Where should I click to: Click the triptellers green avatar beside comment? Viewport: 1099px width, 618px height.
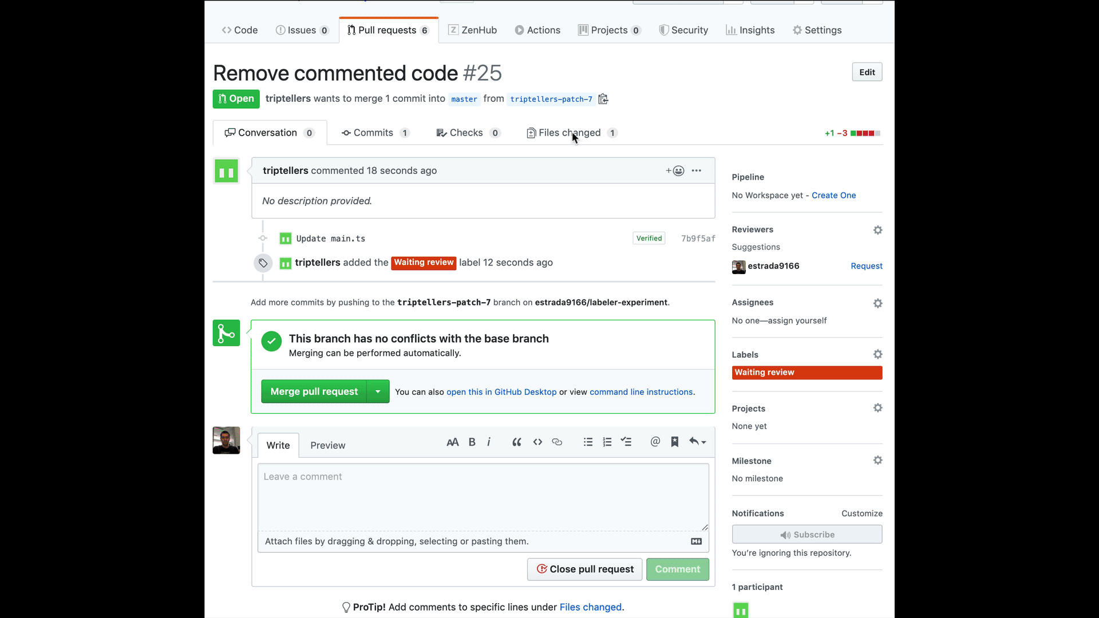[x=226, y=172]
